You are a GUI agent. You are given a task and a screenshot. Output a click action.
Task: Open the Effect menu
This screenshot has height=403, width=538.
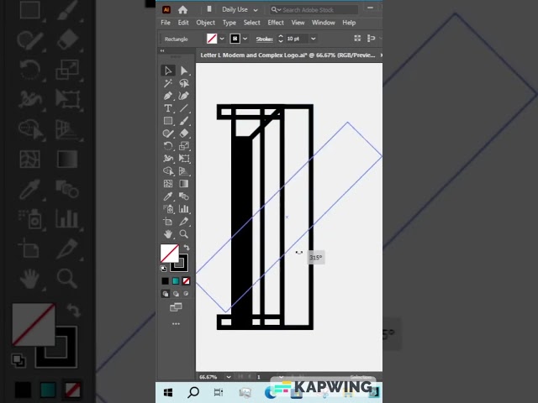[x=276, y=23]
